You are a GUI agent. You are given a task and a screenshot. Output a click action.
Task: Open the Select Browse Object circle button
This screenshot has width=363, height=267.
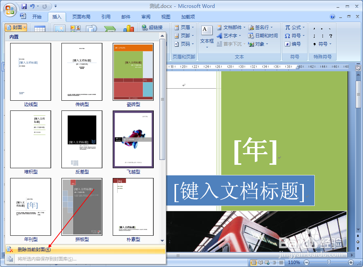(x=358, y=242)
